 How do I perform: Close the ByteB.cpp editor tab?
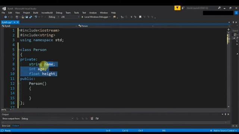click(x=18, y=22)
